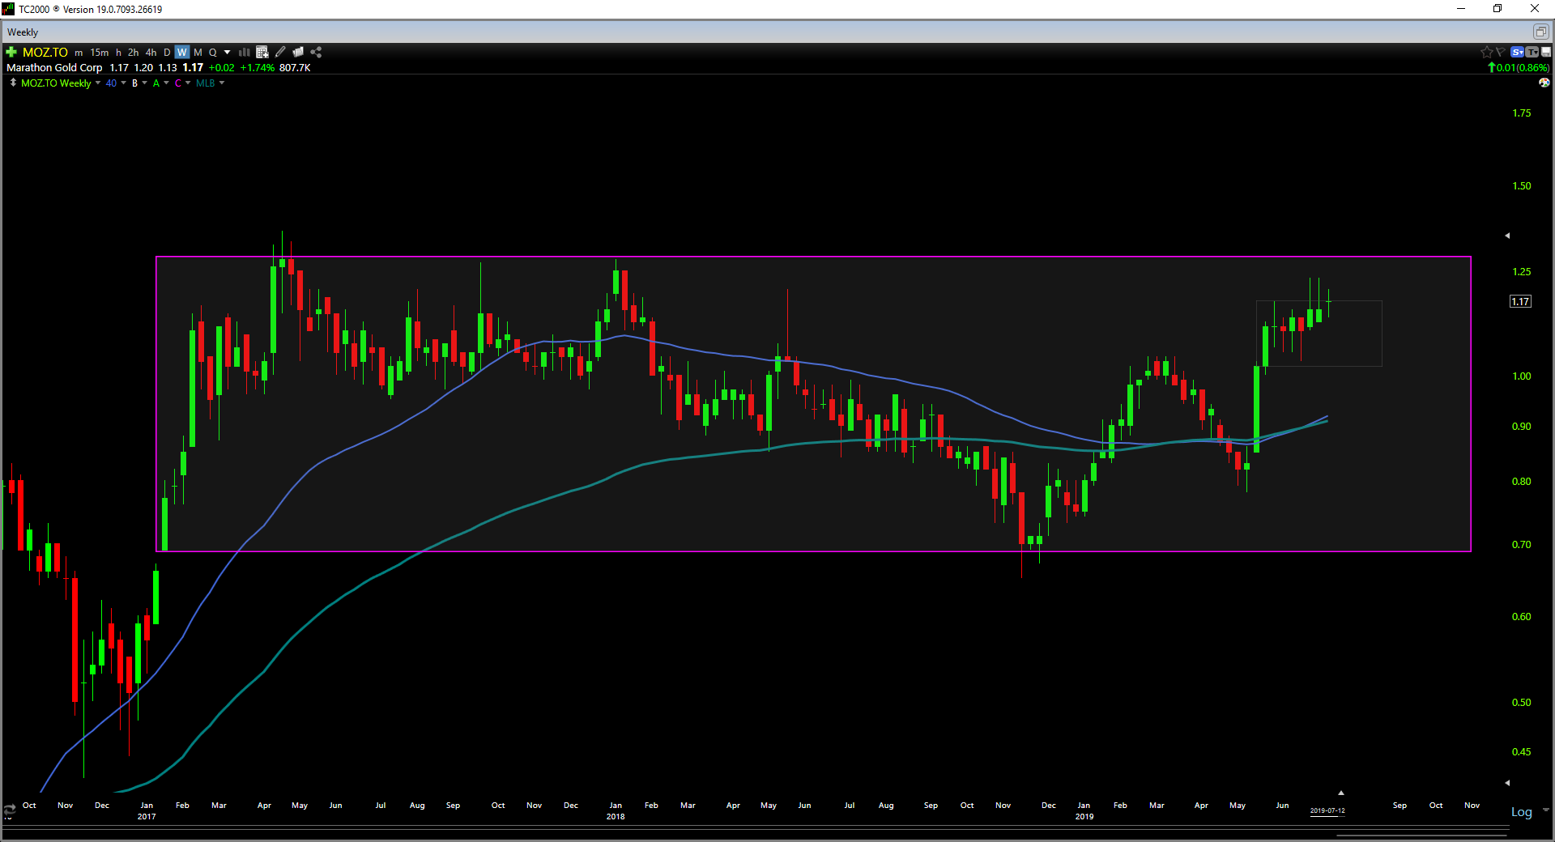Click the lower price-scale arrow marker
This screenshot has width=1555, height=842.
(1507, 783)
